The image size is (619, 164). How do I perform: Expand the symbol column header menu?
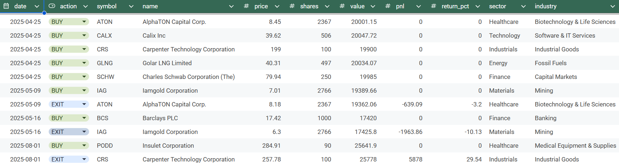click(131, 7)
